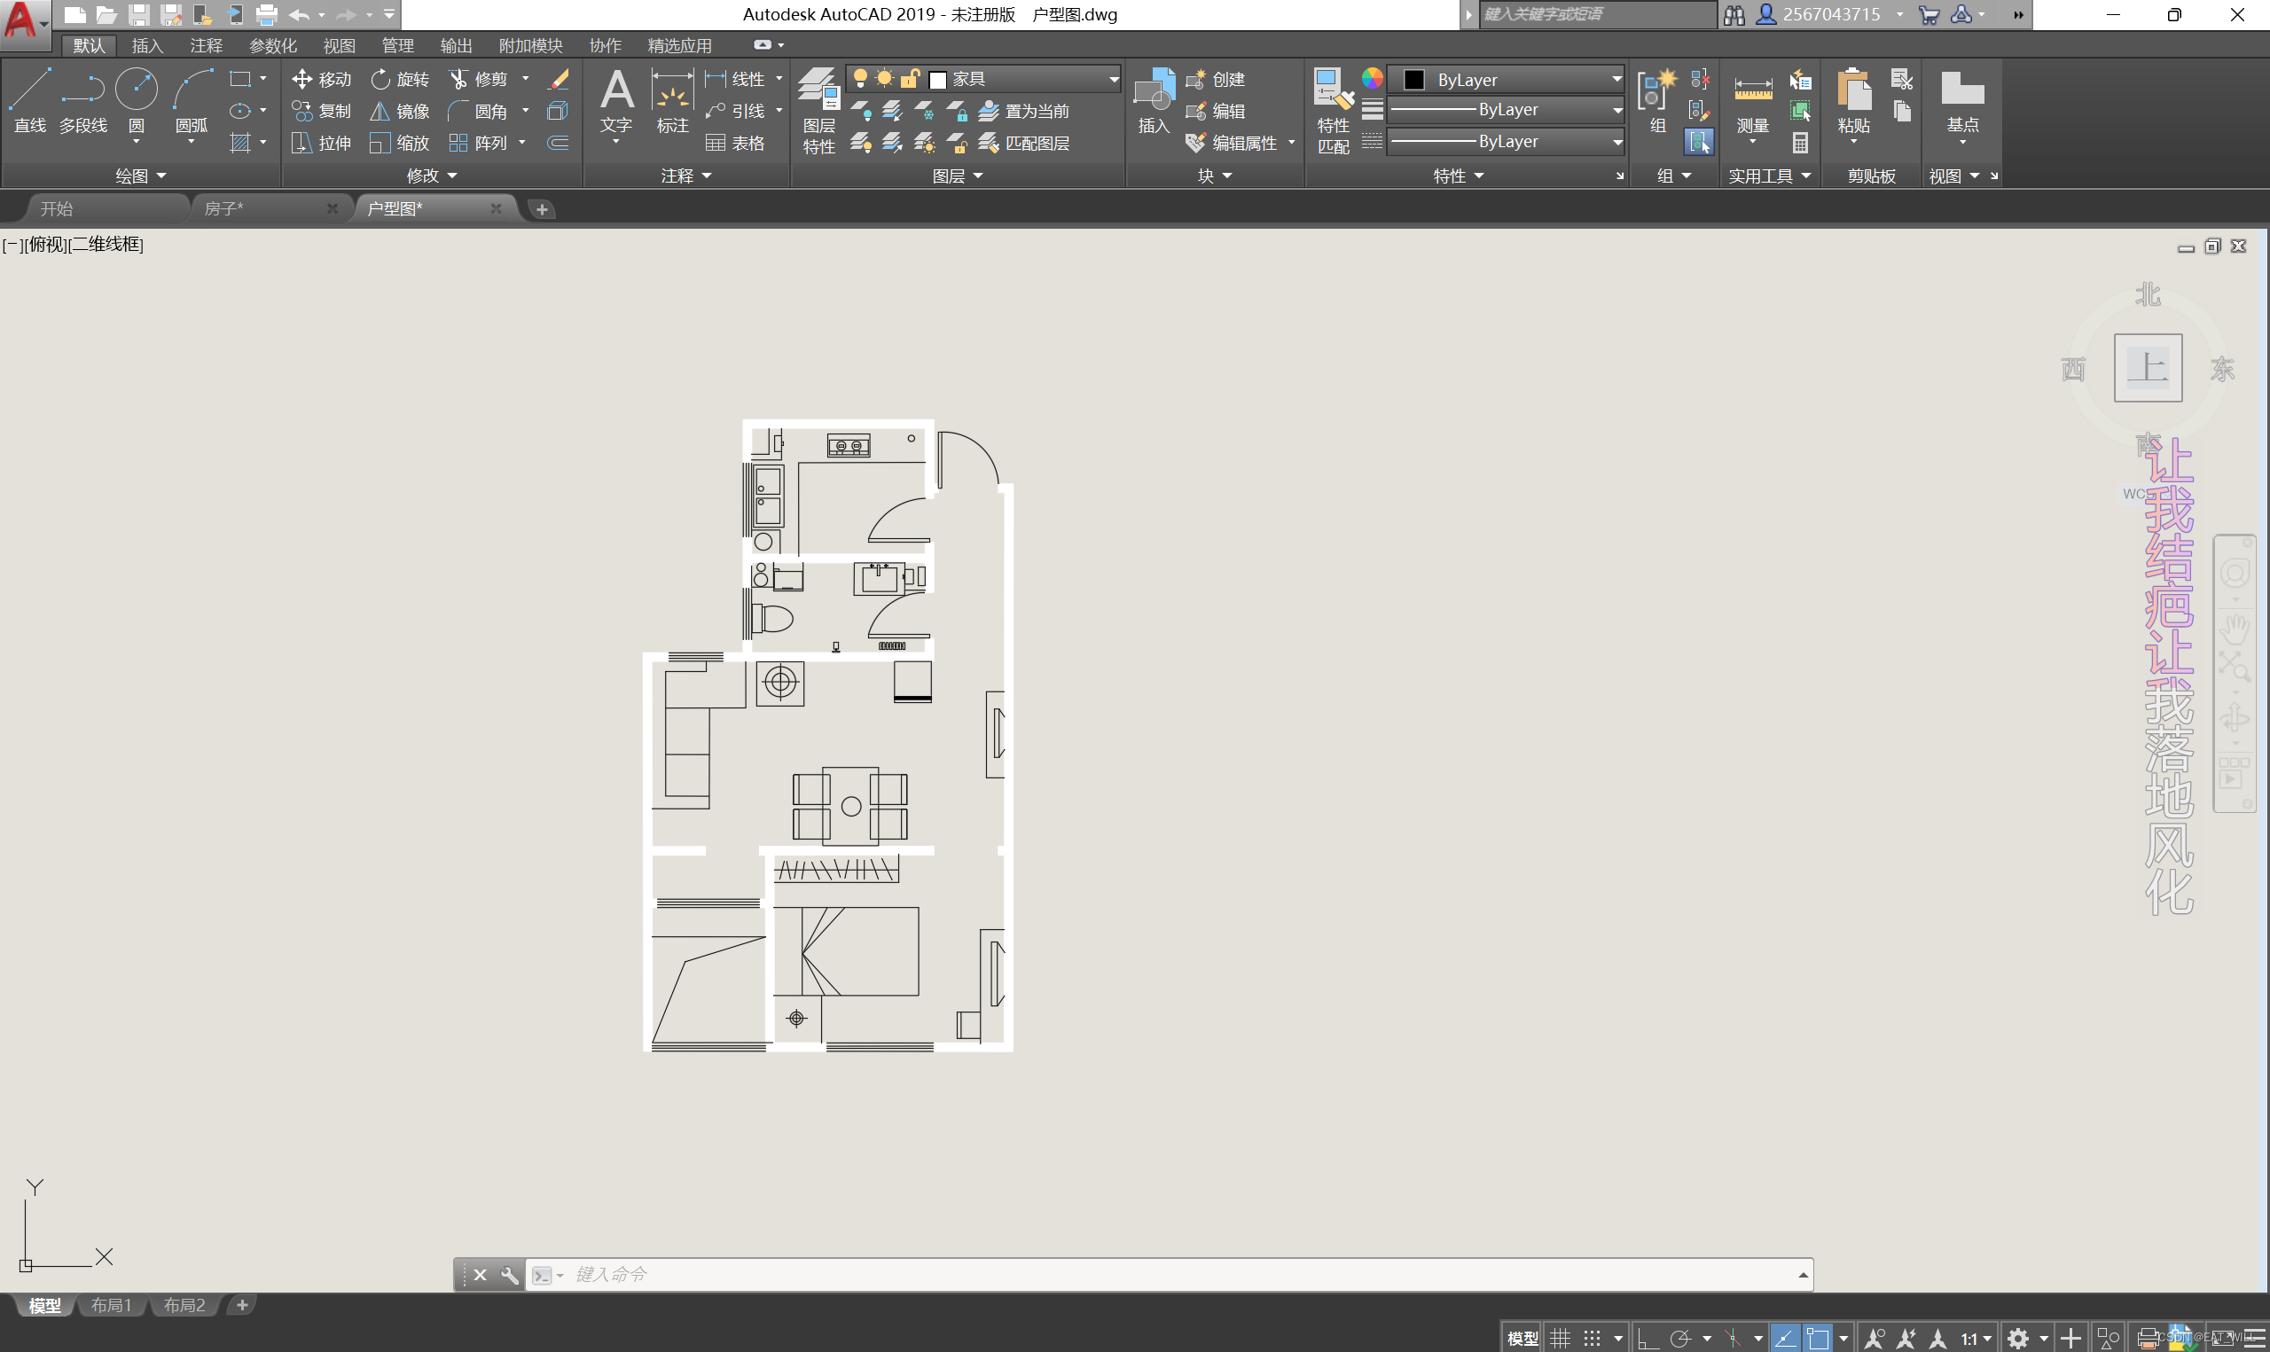The height and width of the screenshot is (1352, 2270).
Task: Activate the Mirror (镜像) tool
Action: 400,111
